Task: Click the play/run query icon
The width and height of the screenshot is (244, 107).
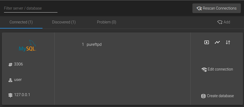Action: pyautogui.click(x=207, y=42)
